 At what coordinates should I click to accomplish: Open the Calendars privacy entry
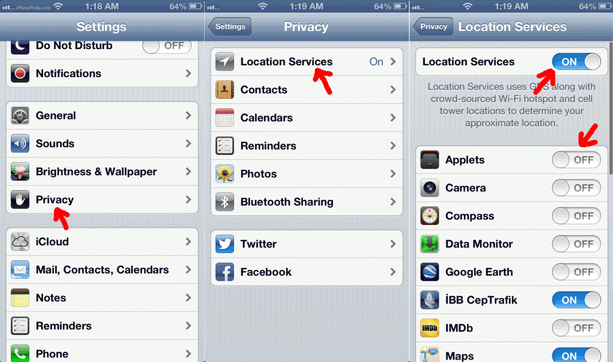[306, 118]
